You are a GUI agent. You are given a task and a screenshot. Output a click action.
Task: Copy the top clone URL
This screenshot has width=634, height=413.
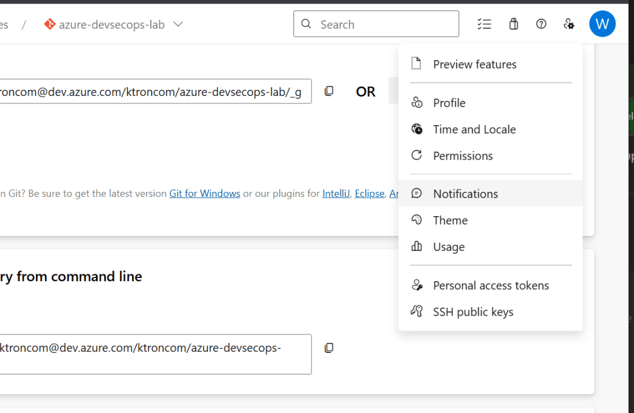point(329,91)
